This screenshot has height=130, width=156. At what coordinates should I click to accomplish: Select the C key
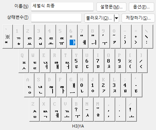tap(56, 109)
